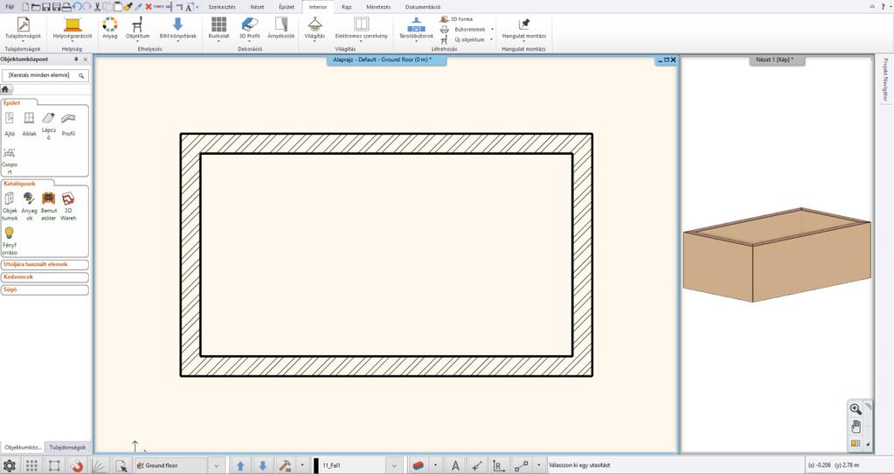Open the Világítás lighting tool
The height and width of the screenshot is (474, 894).
click(315, 29)
